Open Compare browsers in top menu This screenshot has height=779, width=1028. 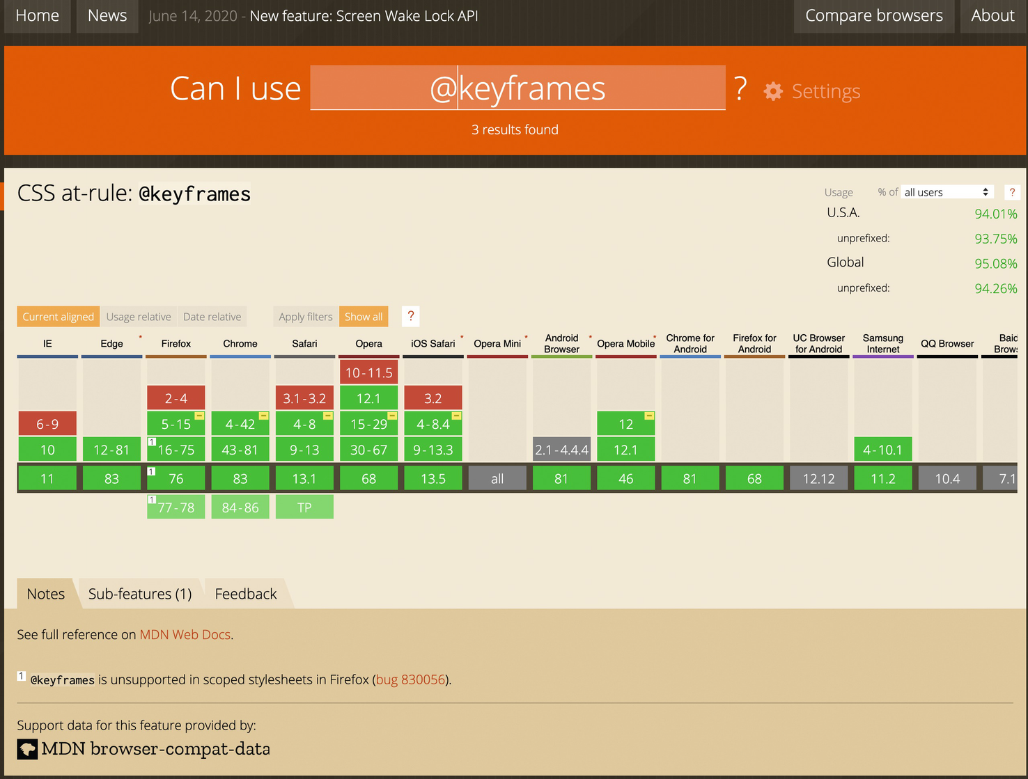(x=873, y=16)
